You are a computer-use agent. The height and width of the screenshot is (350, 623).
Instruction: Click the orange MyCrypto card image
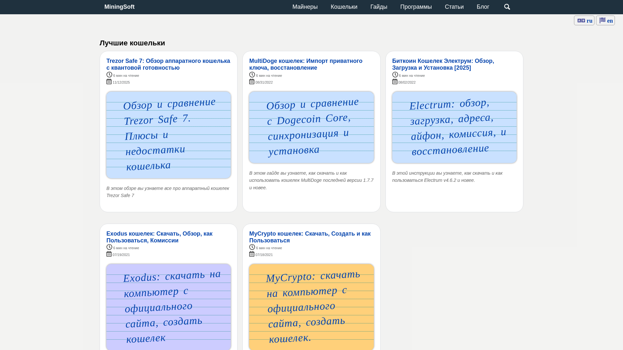[x=311, y=307]
